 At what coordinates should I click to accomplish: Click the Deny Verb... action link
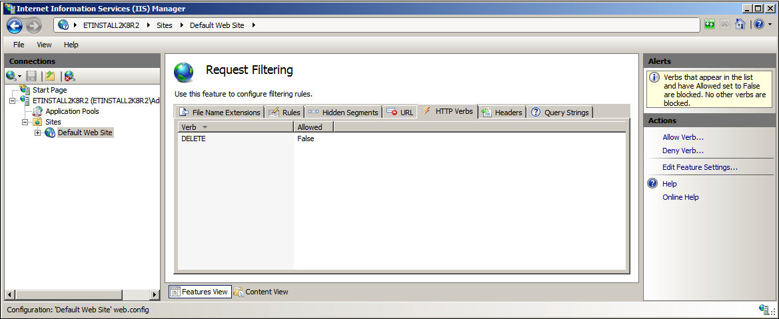[682, 151]
